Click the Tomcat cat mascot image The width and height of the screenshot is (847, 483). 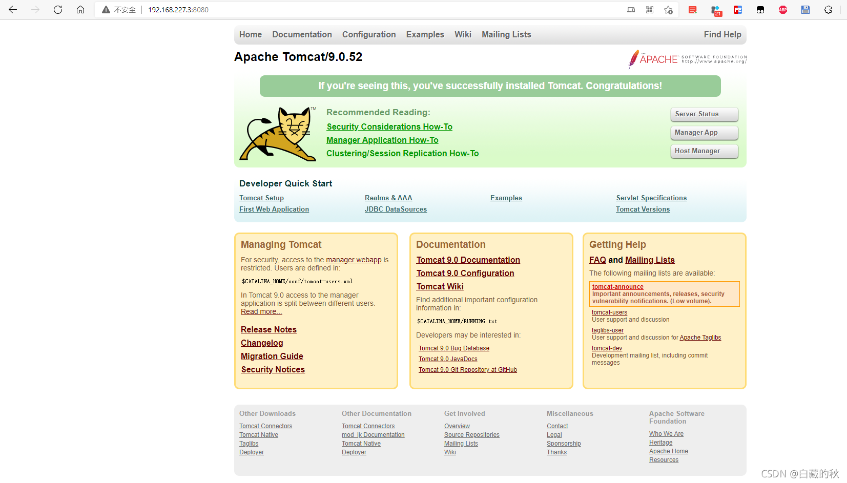click(x=278, y=134)
